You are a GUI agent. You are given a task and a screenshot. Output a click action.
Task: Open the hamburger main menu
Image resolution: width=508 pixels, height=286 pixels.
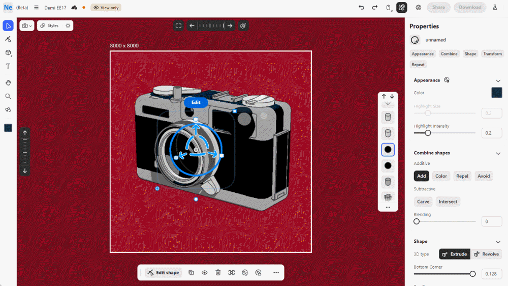37,8
